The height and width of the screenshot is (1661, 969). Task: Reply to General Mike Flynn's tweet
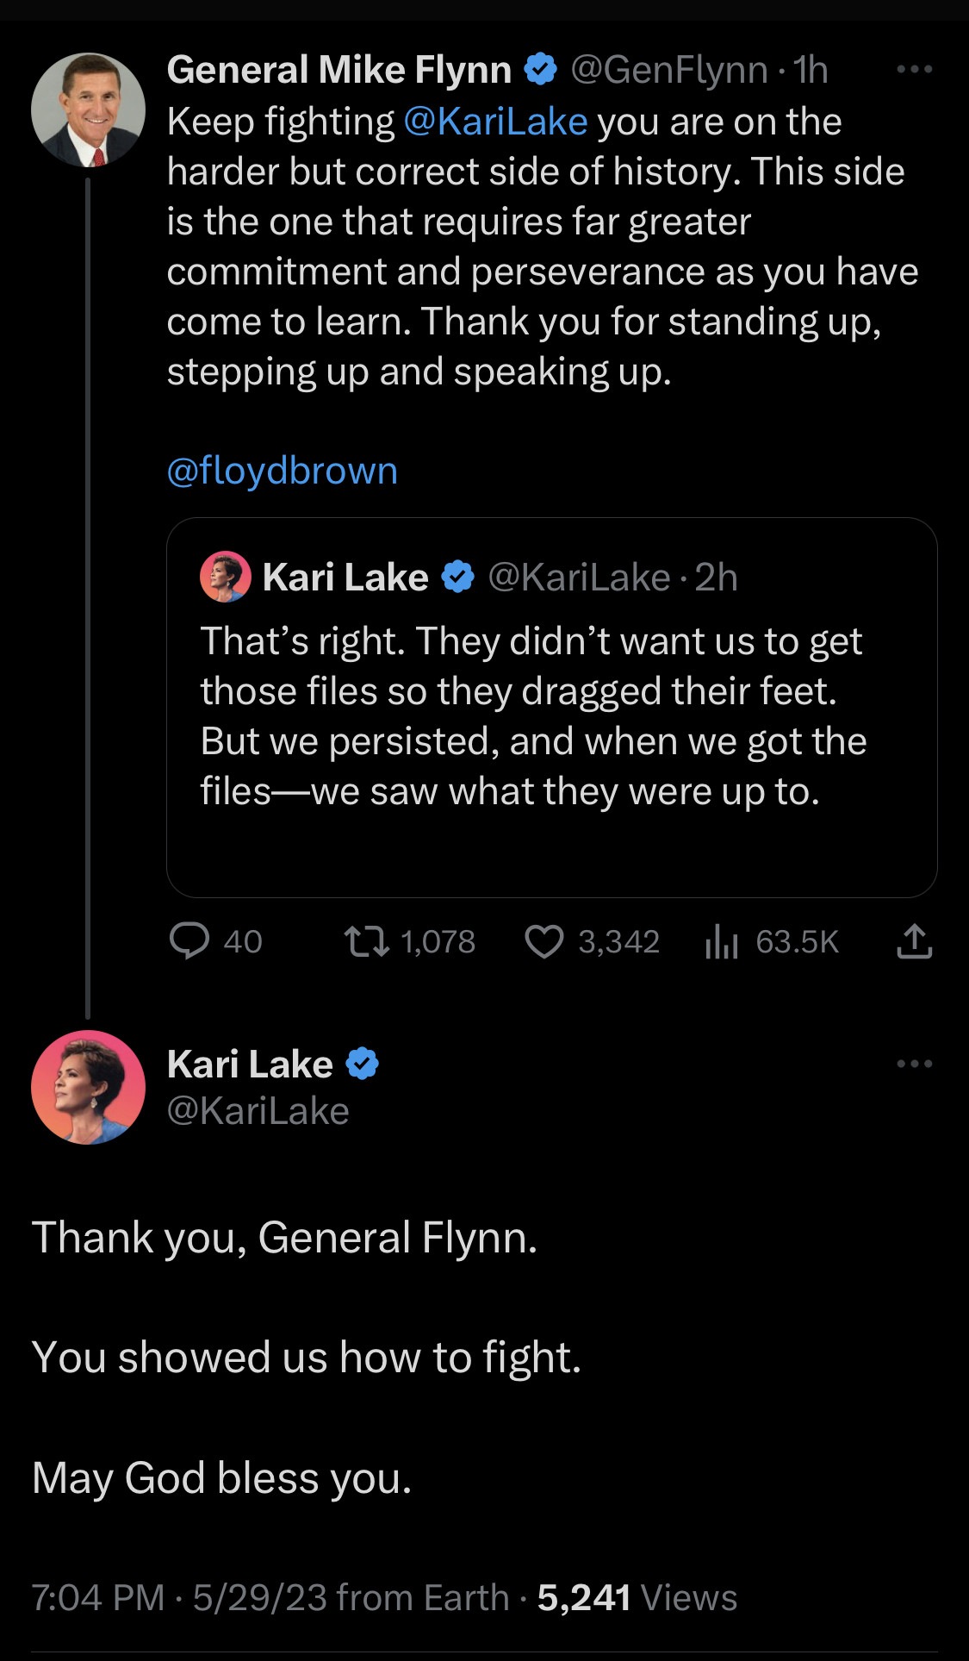click(x=189, y=941)
